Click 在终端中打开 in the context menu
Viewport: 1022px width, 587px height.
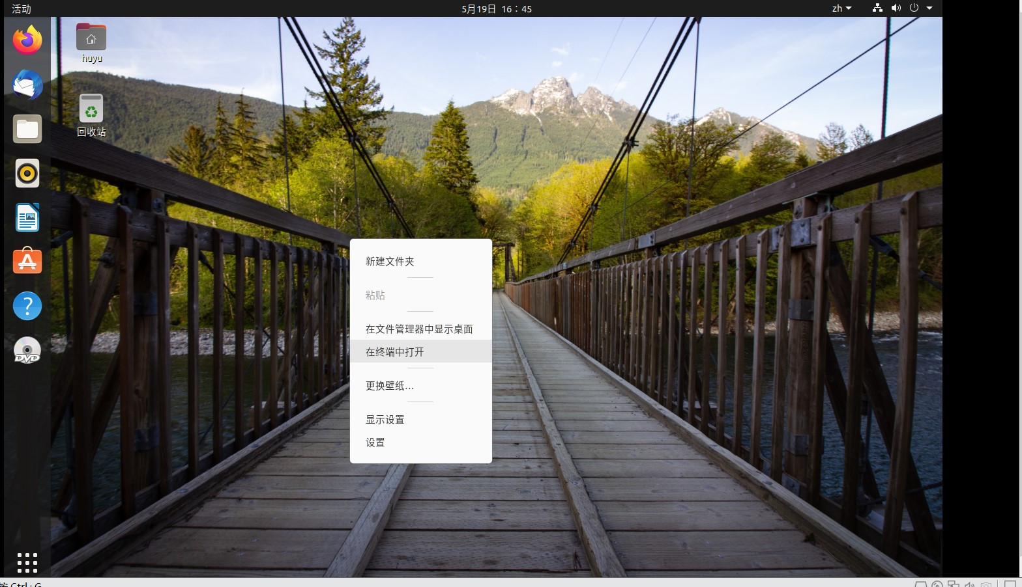click(421, 351)
